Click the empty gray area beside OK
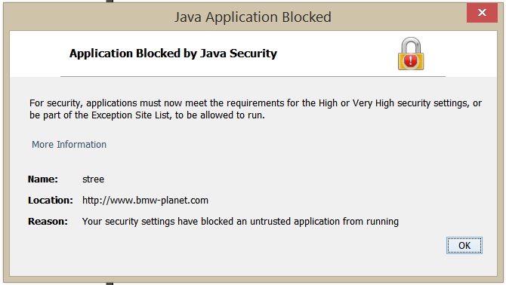This screenshot has width=506, height=285. (258, 247)
